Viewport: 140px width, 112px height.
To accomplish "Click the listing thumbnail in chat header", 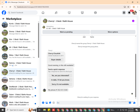I will coord(45,21).
